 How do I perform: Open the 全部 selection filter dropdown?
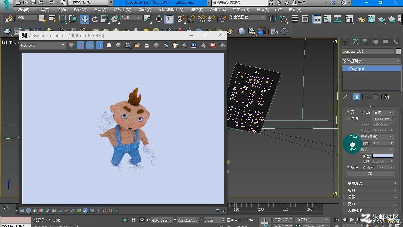[26, 18]
